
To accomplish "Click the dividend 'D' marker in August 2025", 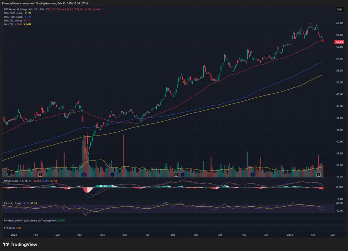I will pyautogui.click(x=182, y=175).
